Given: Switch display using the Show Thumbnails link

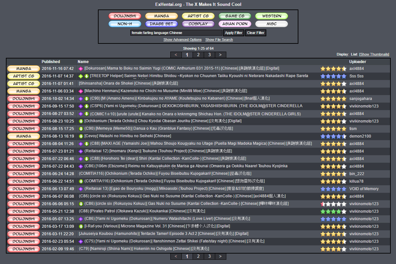Looking at the screenshot, I should [x=374, y=54].
